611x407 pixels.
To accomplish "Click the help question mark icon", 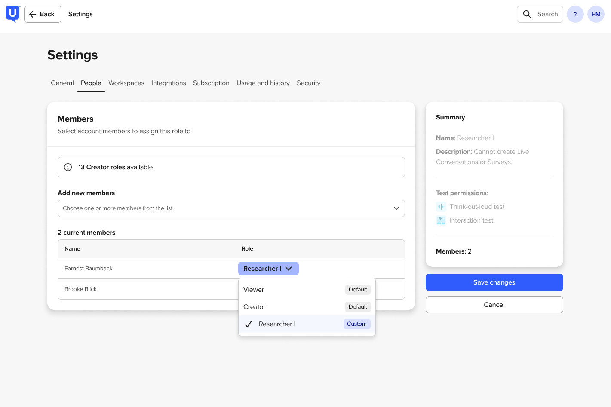I will point(575,14).
